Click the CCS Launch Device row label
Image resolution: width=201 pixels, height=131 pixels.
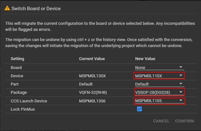coord(29,101)
